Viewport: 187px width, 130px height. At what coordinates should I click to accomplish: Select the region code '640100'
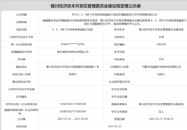click(161, 44)
